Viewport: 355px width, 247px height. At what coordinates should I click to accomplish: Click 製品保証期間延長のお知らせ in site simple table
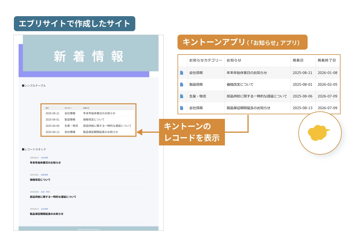101,132
